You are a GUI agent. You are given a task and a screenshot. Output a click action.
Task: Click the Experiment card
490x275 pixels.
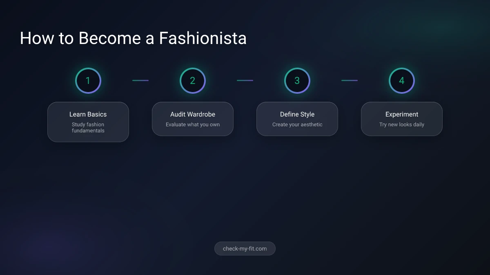[402, 119]
